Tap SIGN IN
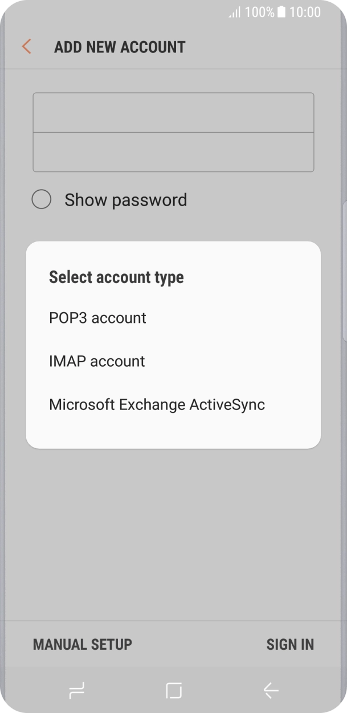 tap(290, 644)
